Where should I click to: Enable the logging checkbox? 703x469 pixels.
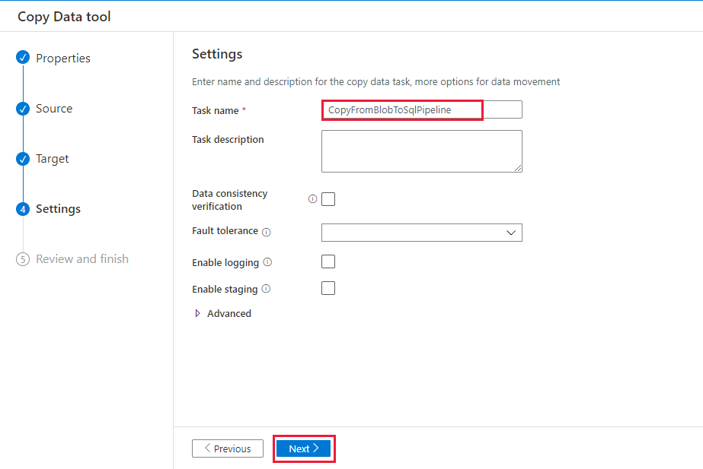point(328,261)
